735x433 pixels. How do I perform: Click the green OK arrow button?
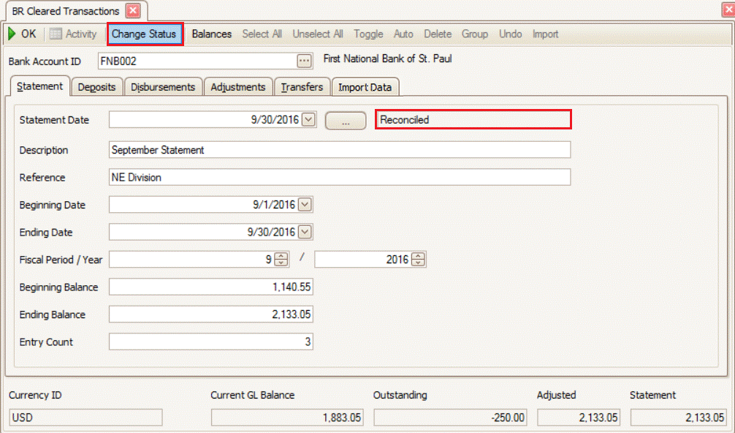point(22,34)
